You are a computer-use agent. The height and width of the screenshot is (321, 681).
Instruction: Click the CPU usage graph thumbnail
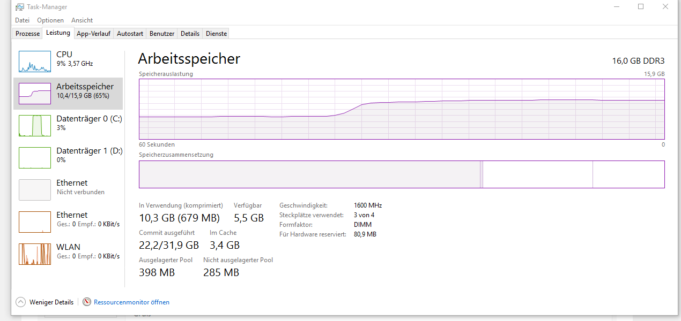(35, 62)
